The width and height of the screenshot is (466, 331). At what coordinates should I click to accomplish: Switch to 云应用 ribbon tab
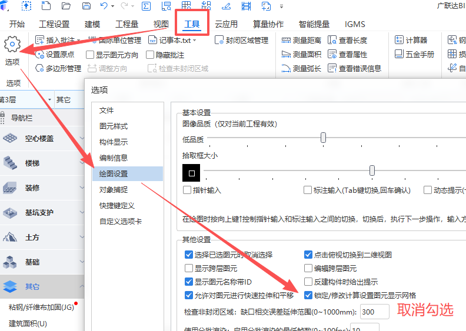226,24
